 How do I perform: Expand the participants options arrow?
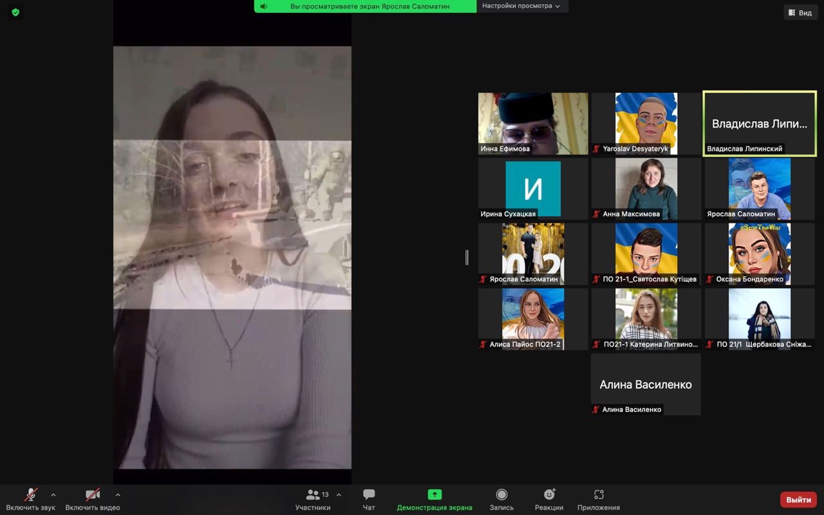339,495
